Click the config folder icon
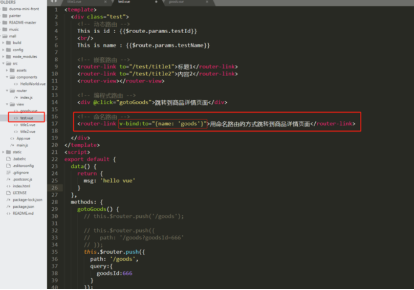 pyautogui.click(x=9, y=50)
